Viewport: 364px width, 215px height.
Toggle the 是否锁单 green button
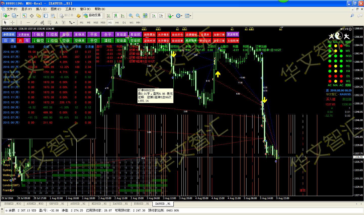tap(191, 40)
